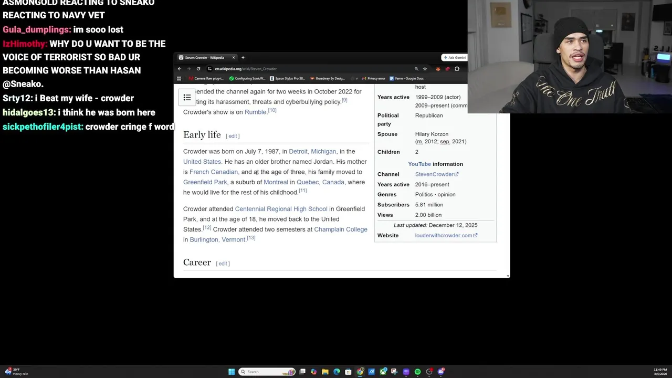Open Privacy error bookmark

pos(373,78)
